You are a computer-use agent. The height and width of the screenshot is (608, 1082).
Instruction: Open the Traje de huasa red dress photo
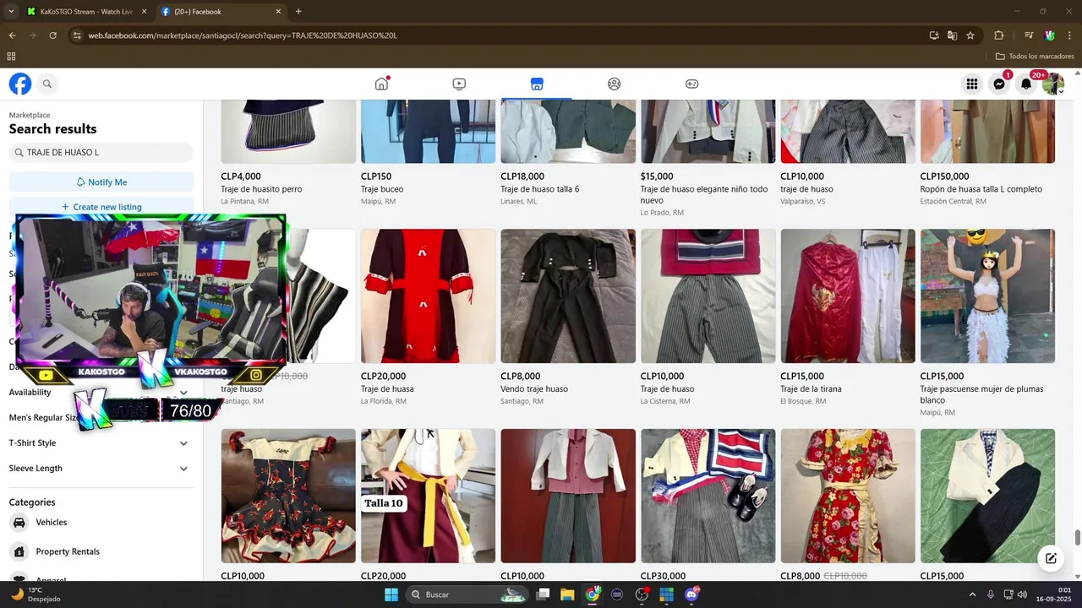pyautogui.click(x=429, y=296)
